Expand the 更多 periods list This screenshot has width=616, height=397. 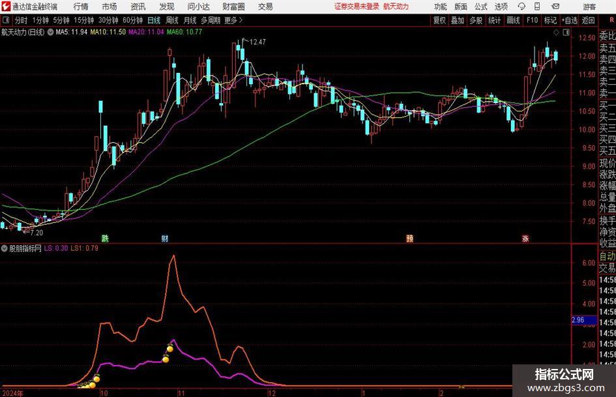coord(233,20)
